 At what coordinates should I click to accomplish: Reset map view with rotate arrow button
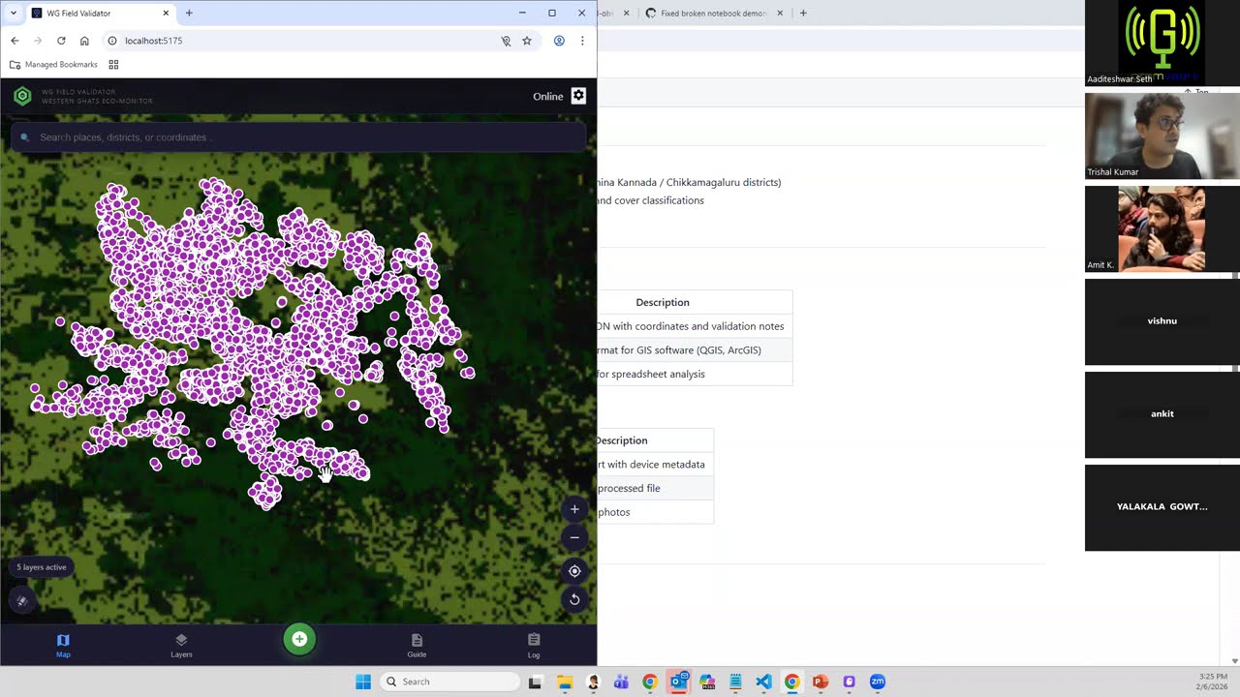coord(574,599)
